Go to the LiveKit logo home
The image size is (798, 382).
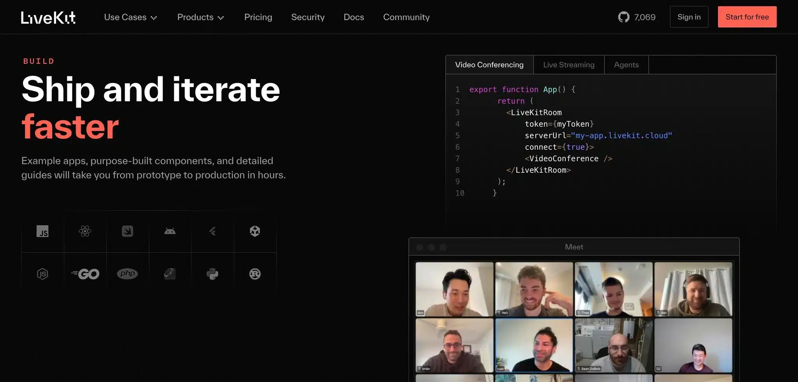48,18
